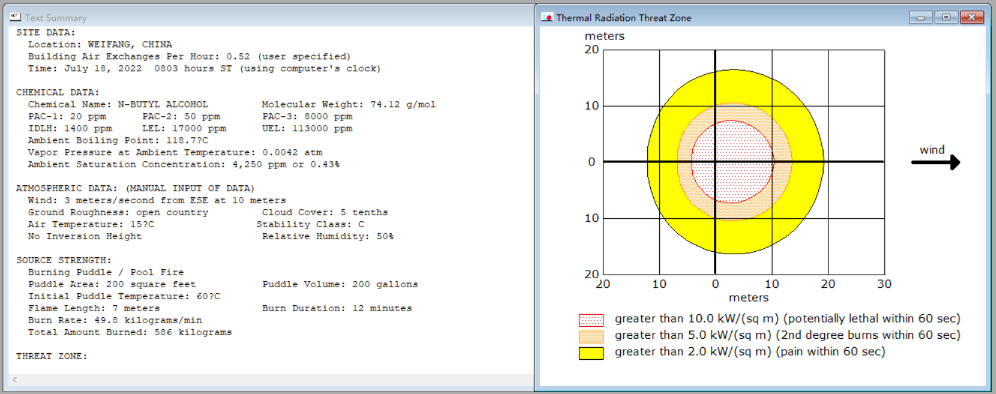This screenshot has width=996, height=394.
Task: Click "PAC-2: 50 ppm" value
Action: click(181, 116)
